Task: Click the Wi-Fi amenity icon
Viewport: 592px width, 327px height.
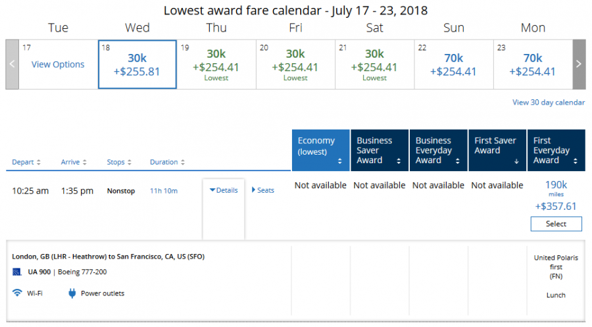Action: (16, 293)
